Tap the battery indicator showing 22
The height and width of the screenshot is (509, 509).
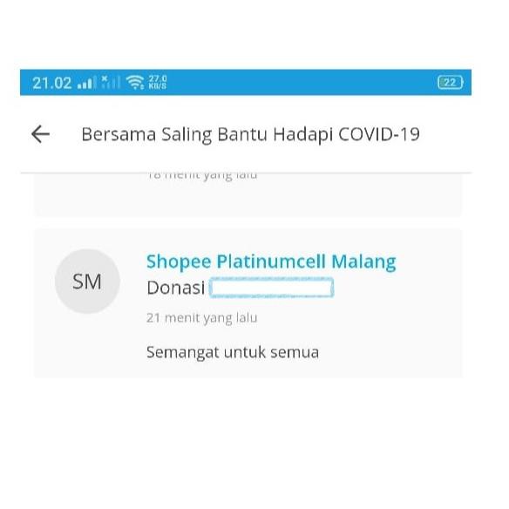450,83
